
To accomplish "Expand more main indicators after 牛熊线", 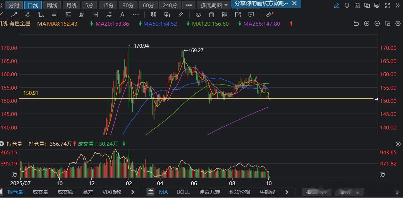I will point(287,192).
